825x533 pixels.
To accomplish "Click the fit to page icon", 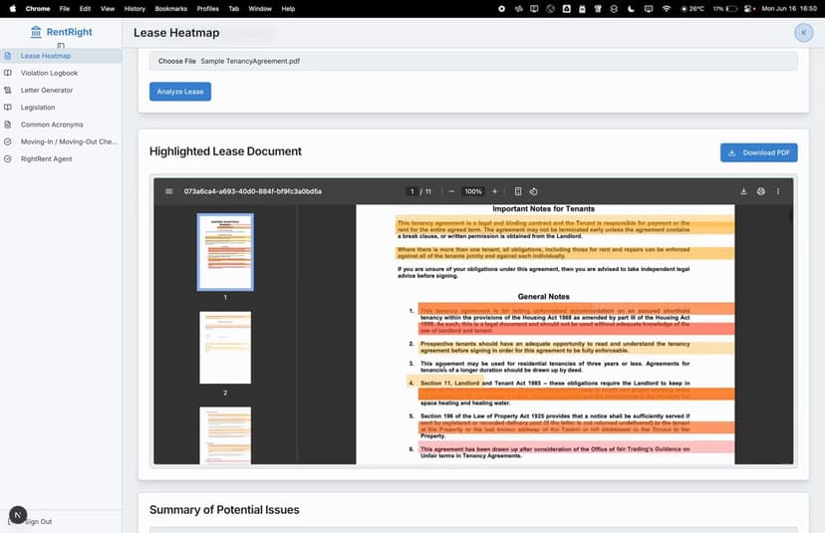I will pos(518,191).
